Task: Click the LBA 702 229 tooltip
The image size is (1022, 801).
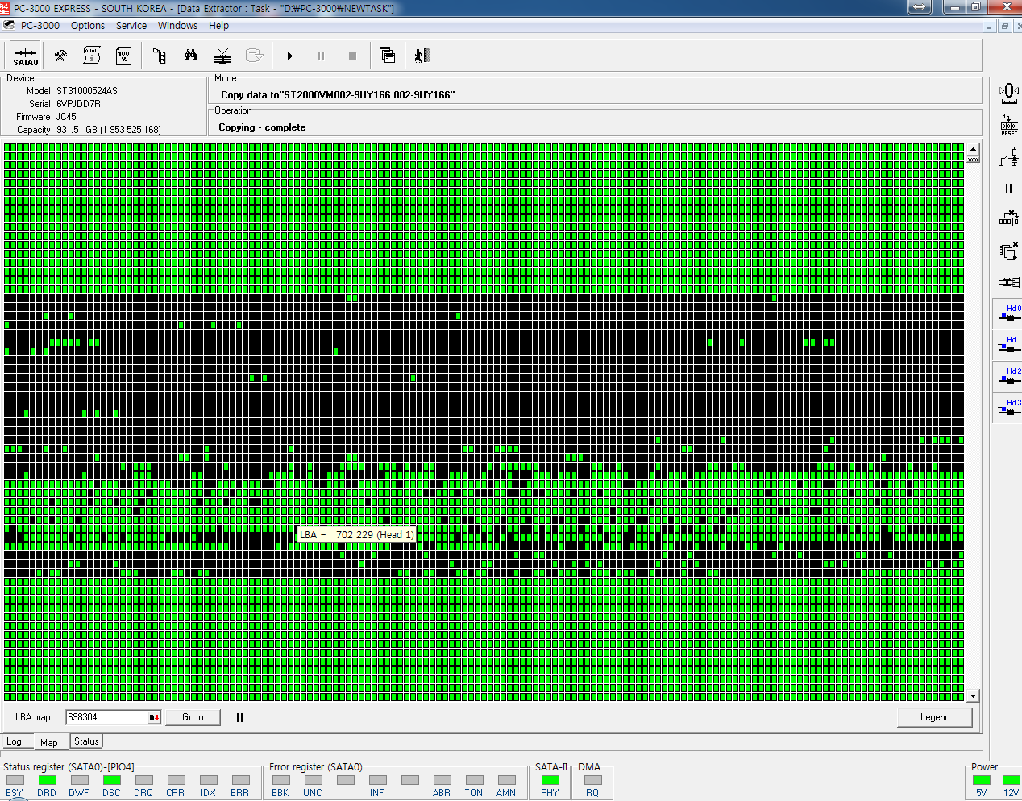Action: (357, 534)
